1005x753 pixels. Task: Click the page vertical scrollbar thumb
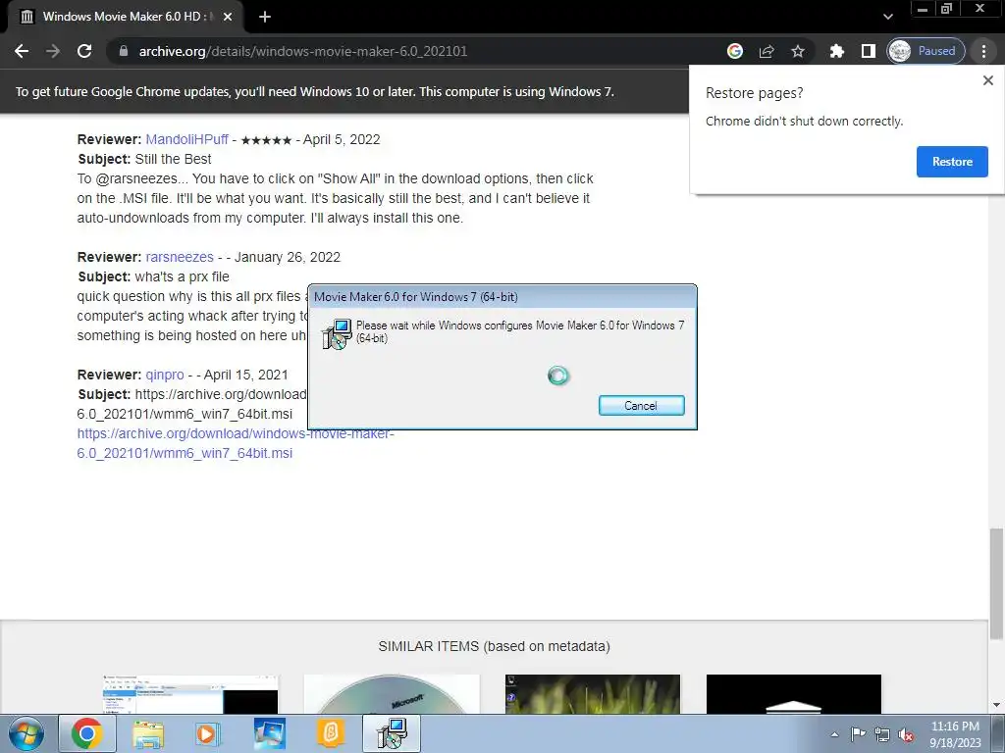[x=997, y=582]
